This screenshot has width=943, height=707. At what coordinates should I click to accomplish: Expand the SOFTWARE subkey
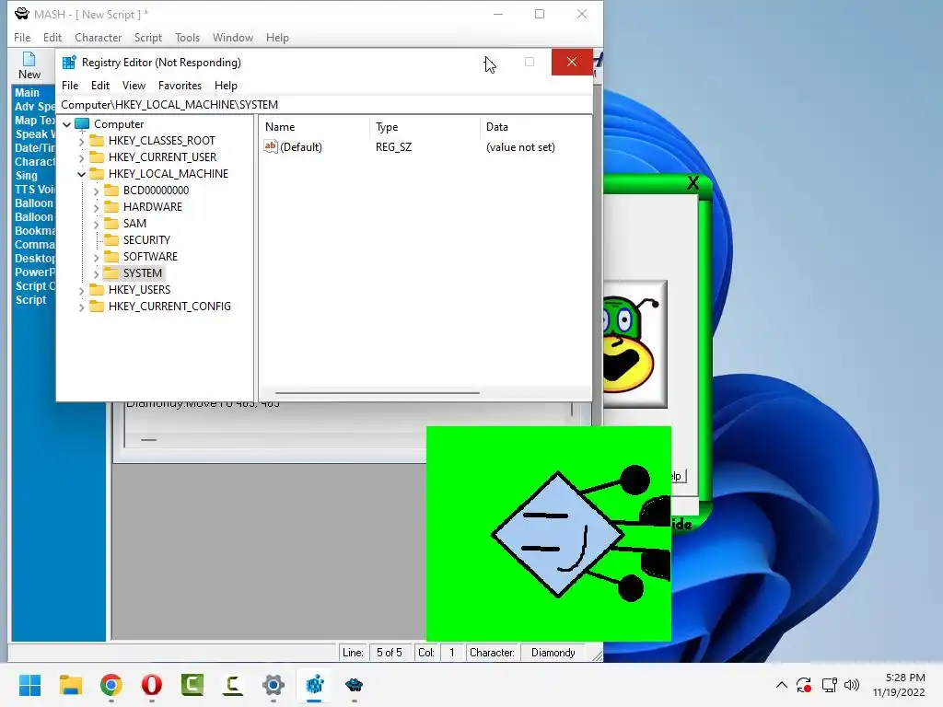click(96, 258)
